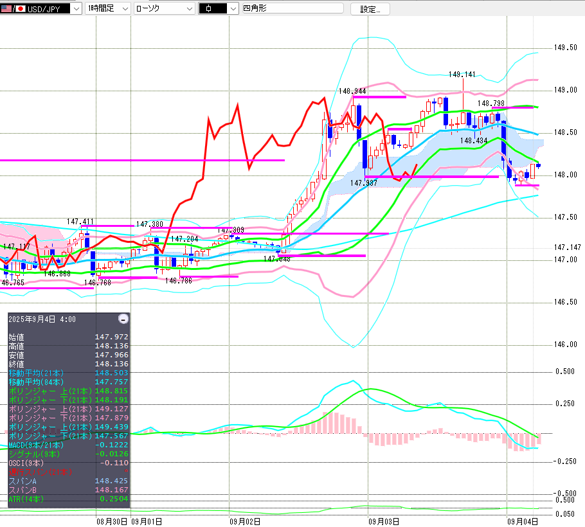Click the 147.048 price label
This screenshot has width=585, height=527.
point(277,258)
